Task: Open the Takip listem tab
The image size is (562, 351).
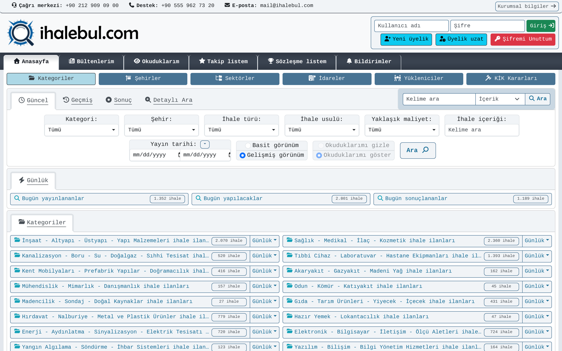Action: coord(223,62)
